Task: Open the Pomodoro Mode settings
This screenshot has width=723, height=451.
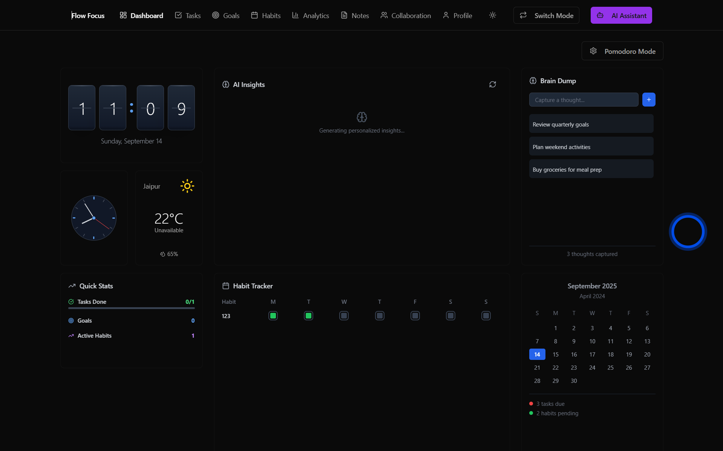Action: [622, 51]
